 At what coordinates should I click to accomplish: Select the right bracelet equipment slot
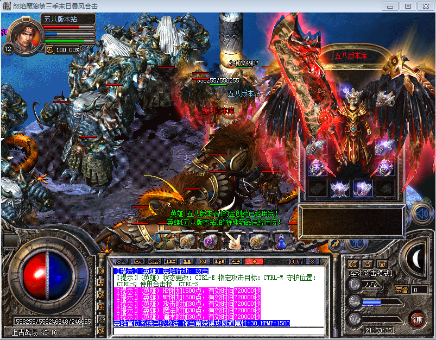pyautogui.click(x=386, y=147)
